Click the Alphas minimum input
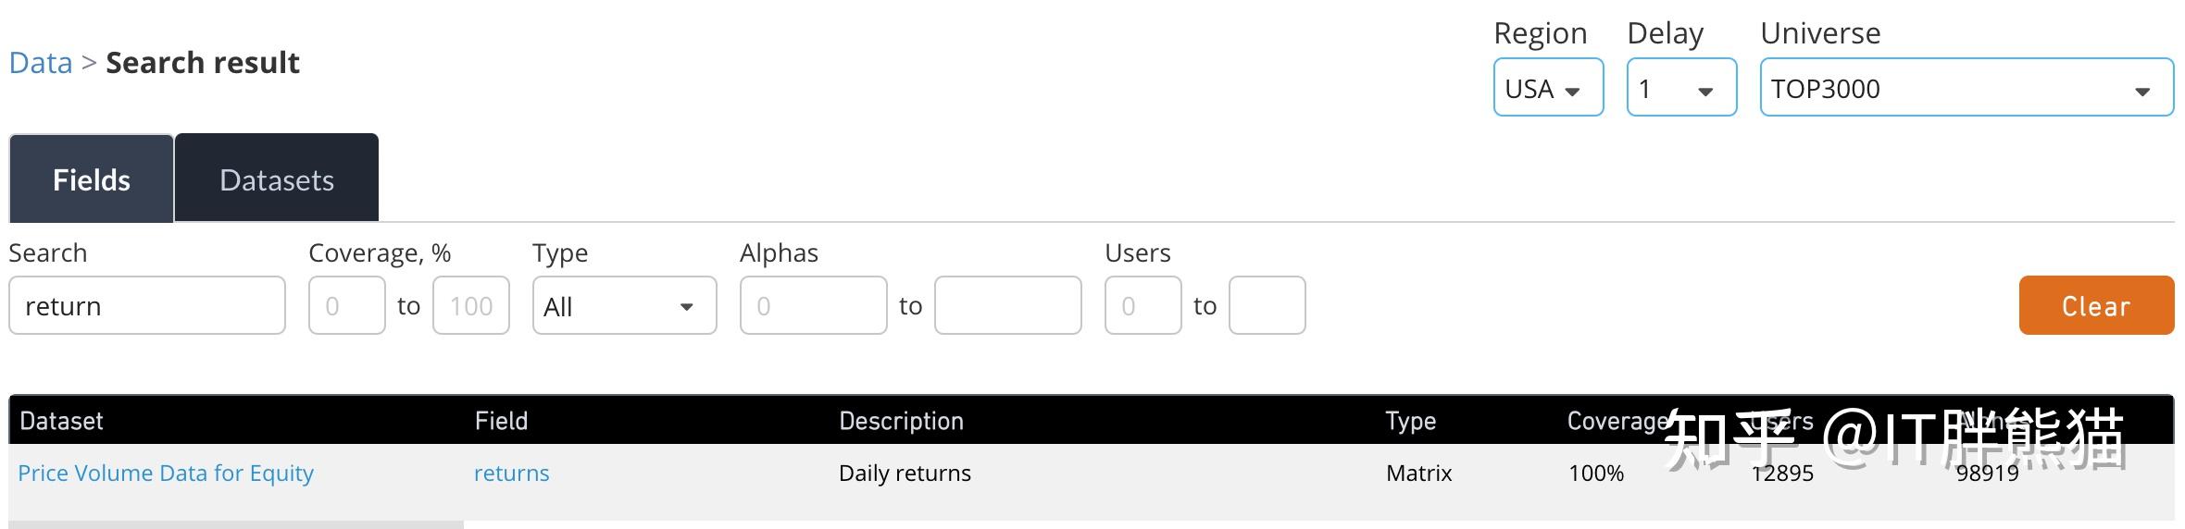Viewport: 2185px width, 529px height. click(813, 306)
